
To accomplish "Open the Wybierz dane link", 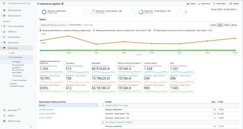I will point(88,25).
